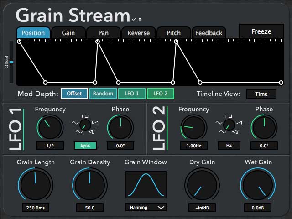Screen dimensions: 292x219
Task: Click the LFO 1 Phase knob
Action: coord(120,127)
